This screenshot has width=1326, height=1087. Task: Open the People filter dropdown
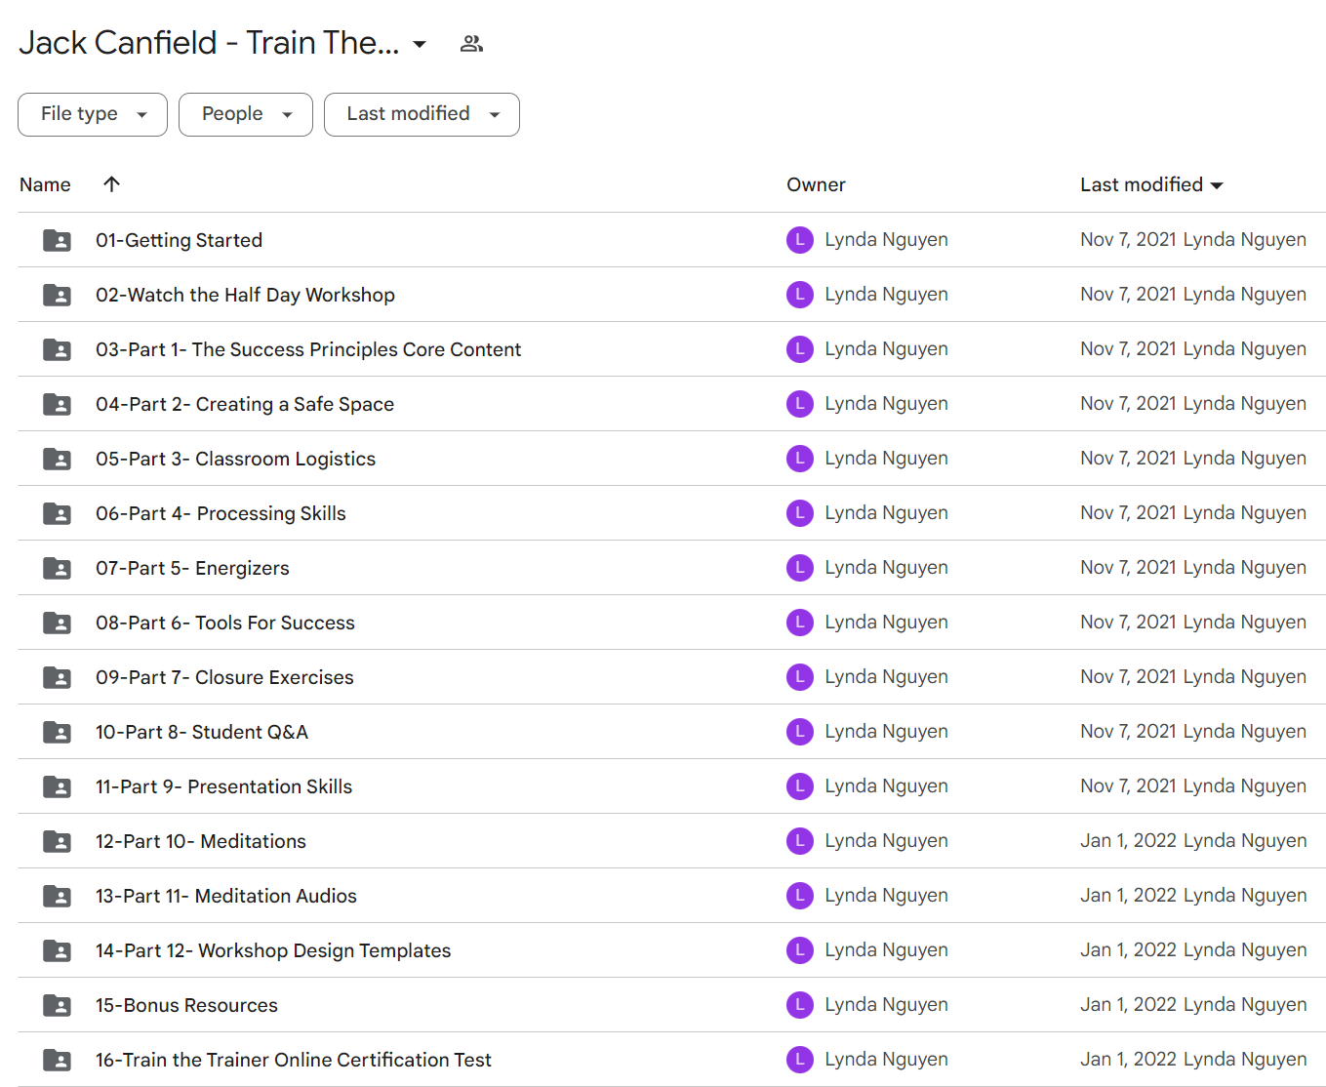(x=246, y=114)
